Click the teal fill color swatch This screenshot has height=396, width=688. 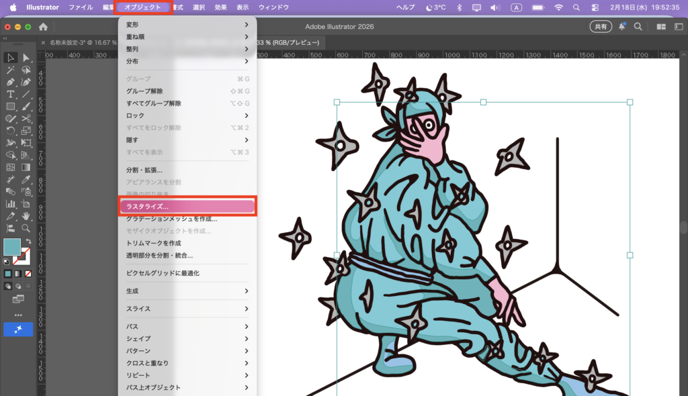click(11, 247)
